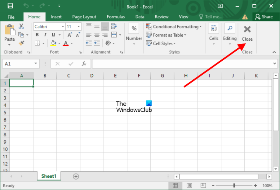The height and width of the screenshot is (190, 280).
Task: Open the Cells group button
Action: pos(214,34)
